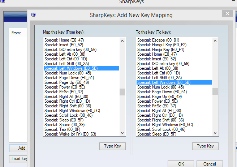
Task: Select Page Up (E0_49) in From key list
Action: (x=81, y=82)
